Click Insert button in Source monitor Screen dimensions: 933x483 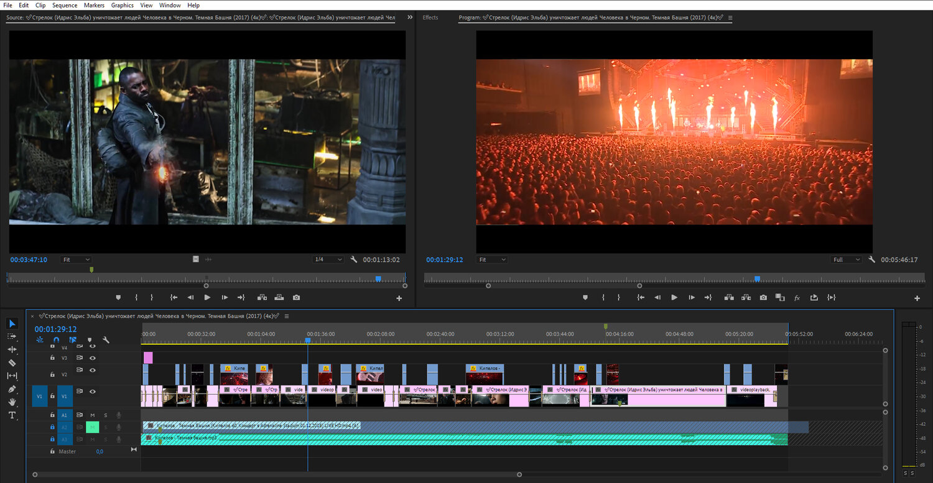pos(262,298)
